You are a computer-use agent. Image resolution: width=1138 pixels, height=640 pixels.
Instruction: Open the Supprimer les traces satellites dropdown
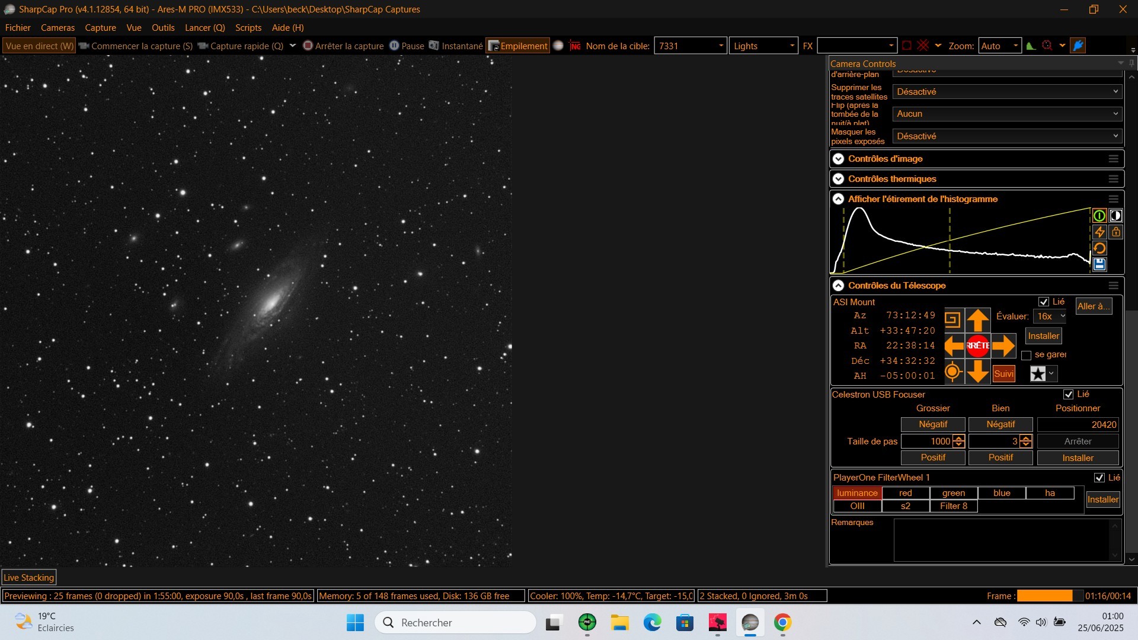point(1008,92)
